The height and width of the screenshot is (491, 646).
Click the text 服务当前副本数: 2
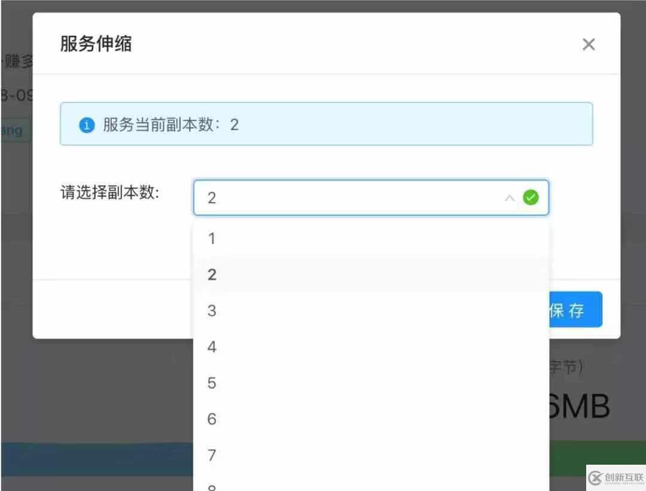171,125
